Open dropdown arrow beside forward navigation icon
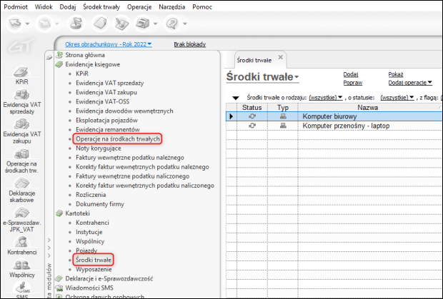 (x=56, y=24)
